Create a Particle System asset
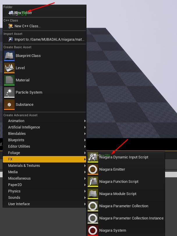The width and height of the screenshot is (177, 236). pos(45,92)
